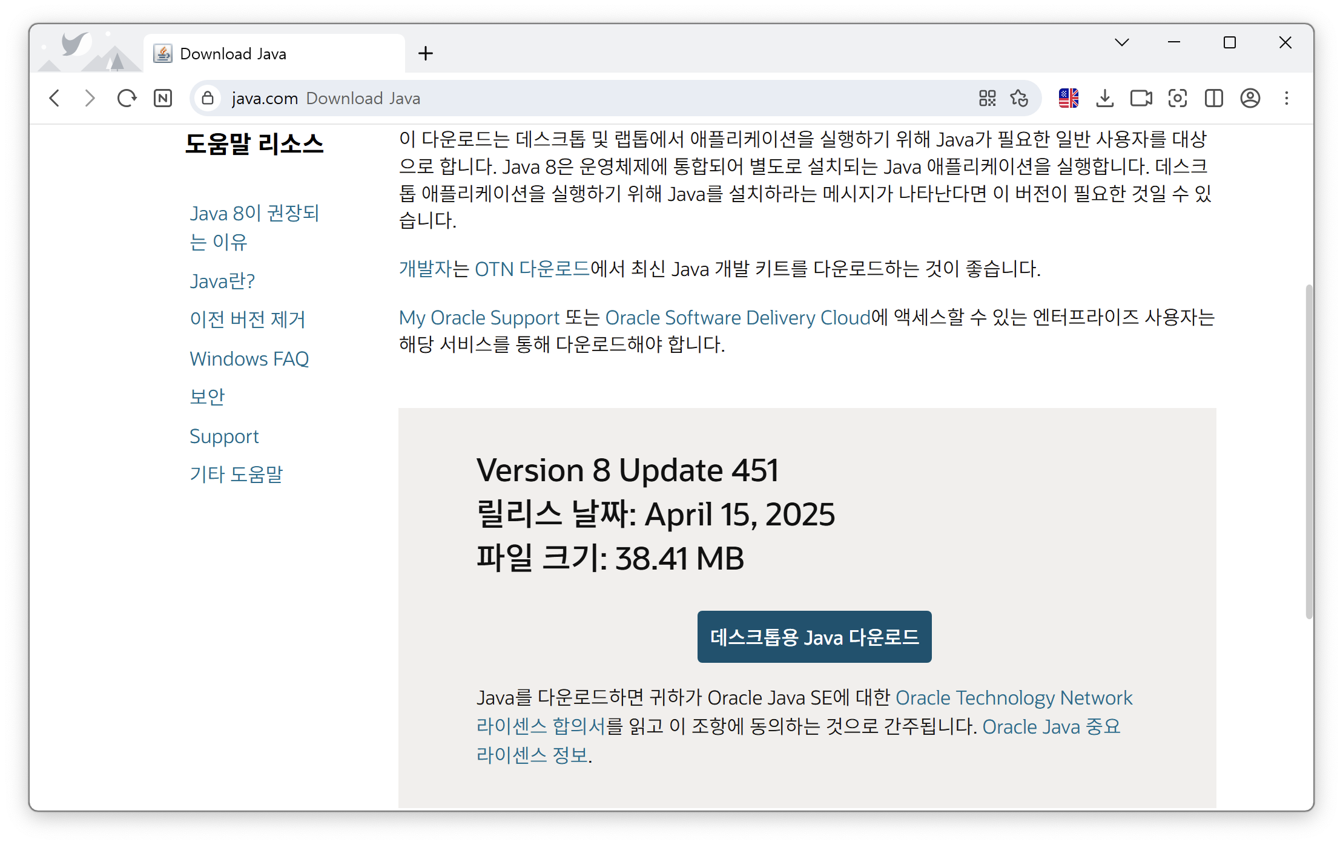Screen dimensions: 1343x845
Task: Click the '도움말 리소스' heading
Action: pyautogui.click(x=254, y=144)
